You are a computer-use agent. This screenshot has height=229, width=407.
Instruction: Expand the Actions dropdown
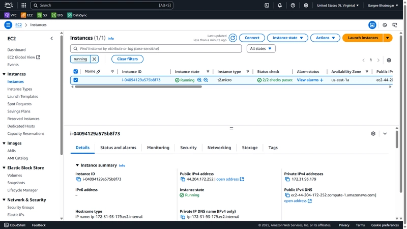[x=325, y=38]
